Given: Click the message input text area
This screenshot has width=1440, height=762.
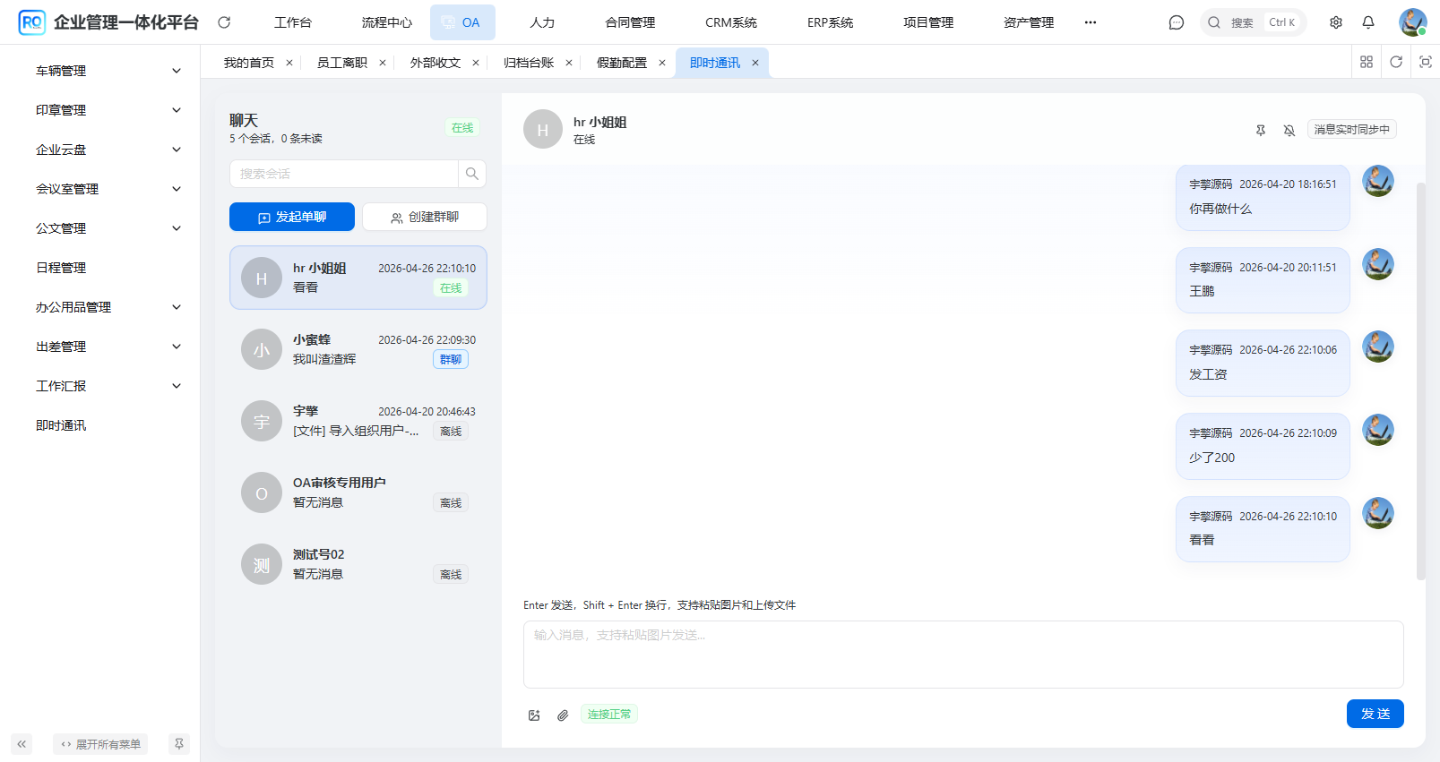Looking at the screenshot, I should pos(962,655).
